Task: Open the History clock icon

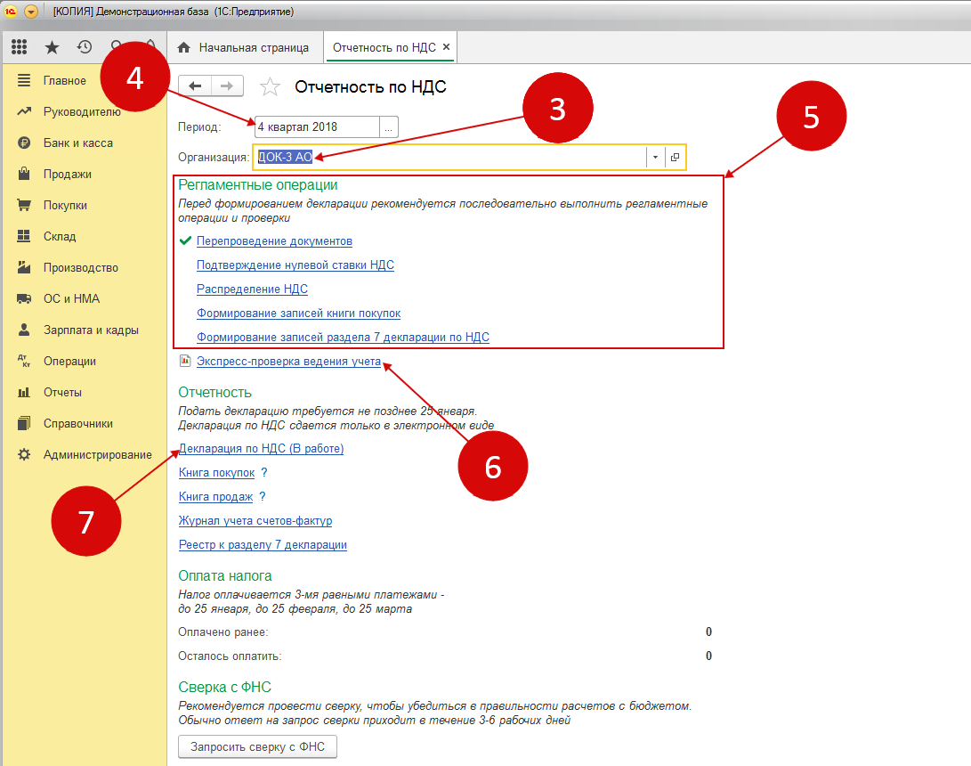Action: (x=85, y=47)
